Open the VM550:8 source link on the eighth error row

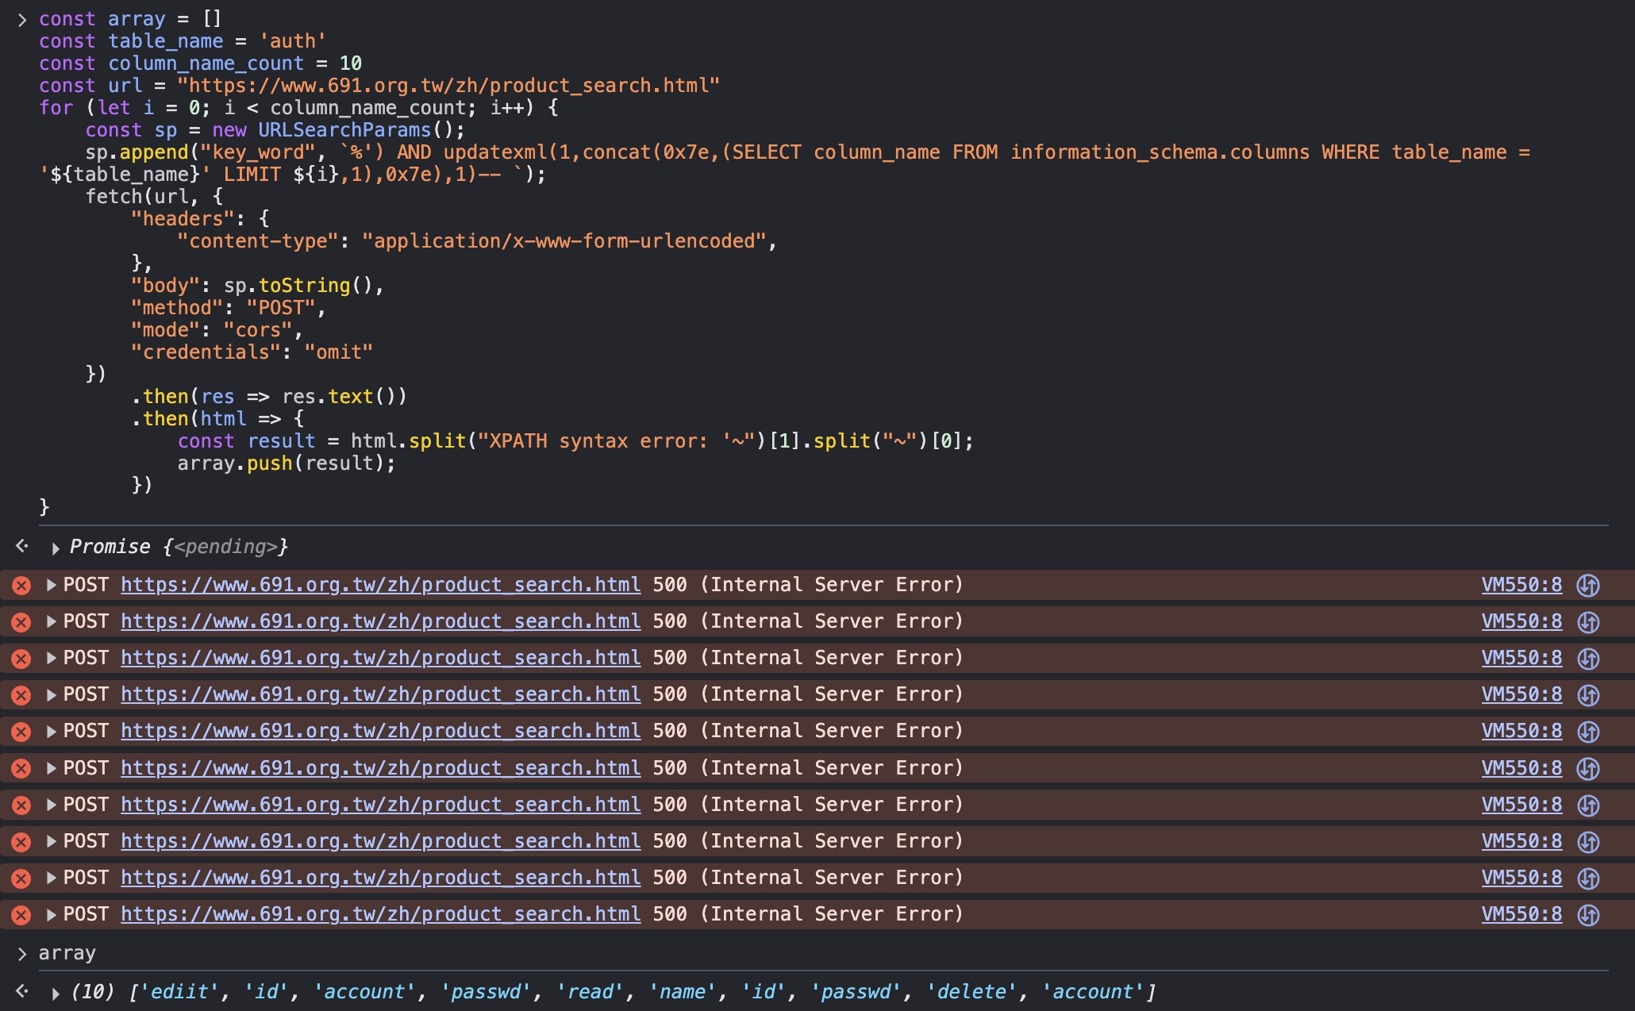pos(1522,841)
